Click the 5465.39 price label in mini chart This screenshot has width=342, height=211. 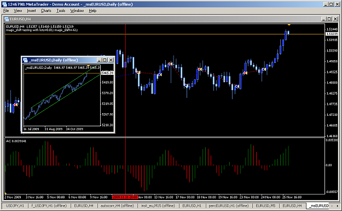tap(108, 73)
